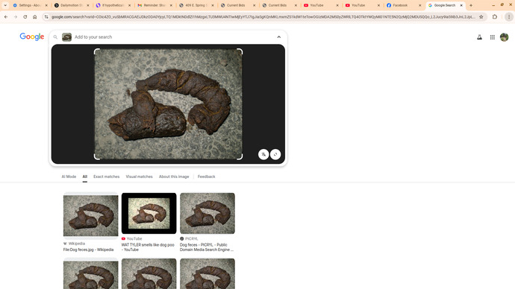The height and width of the screenshot is (289, 515).
Task: Open the Wikipedia result thumbnail
Action: 90,215
